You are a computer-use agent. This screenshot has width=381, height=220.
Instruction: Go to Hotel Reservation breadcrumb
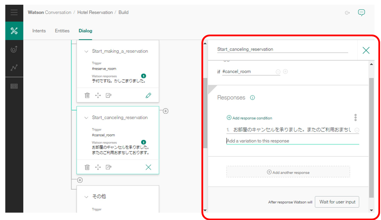95,12
